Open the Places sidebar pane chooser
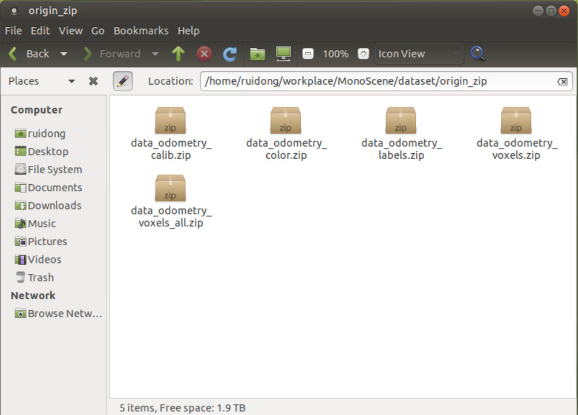The image size is (578, 415). [72, 81]
